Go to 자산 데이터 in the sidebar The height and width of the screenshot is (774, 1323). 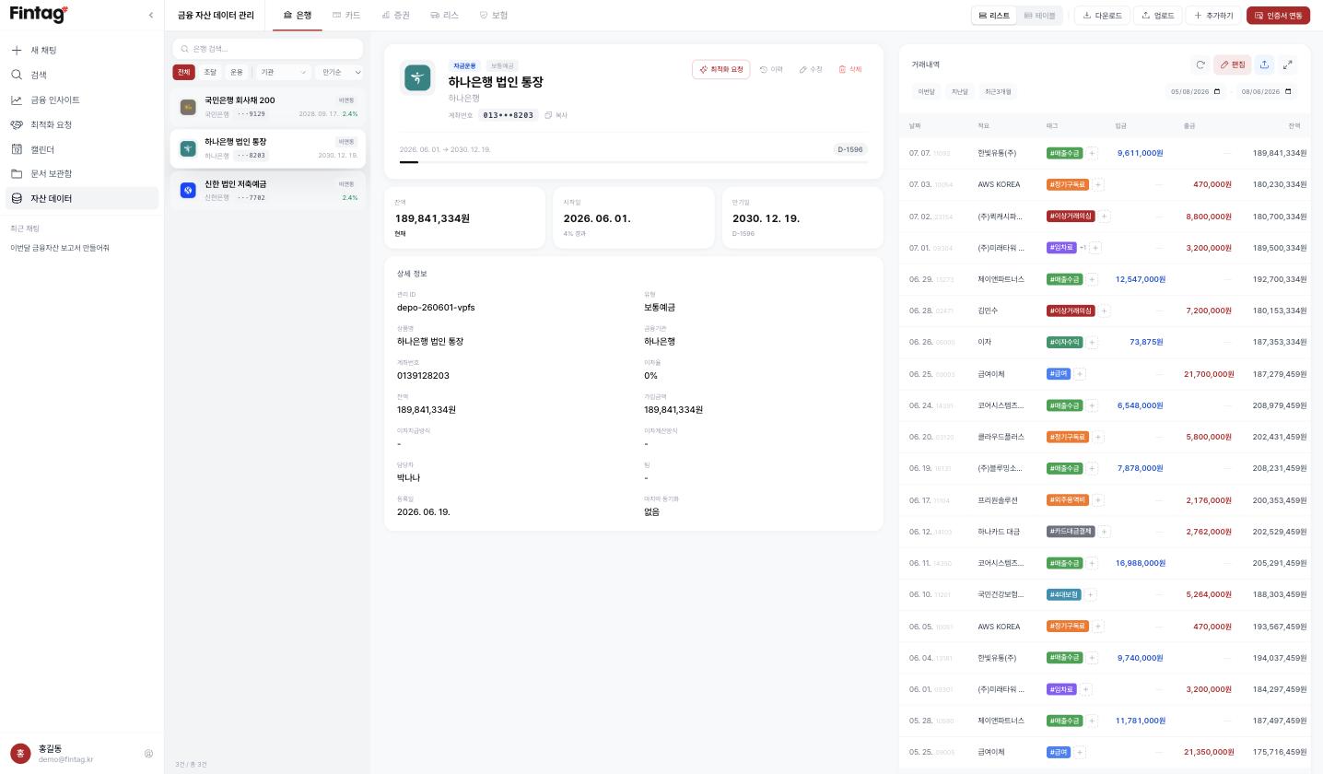(x=82, y=198)
